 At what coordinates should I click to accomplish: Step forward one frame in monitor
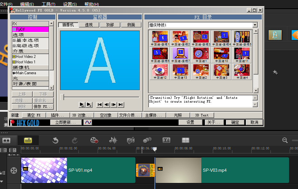[x=114, y=105]
